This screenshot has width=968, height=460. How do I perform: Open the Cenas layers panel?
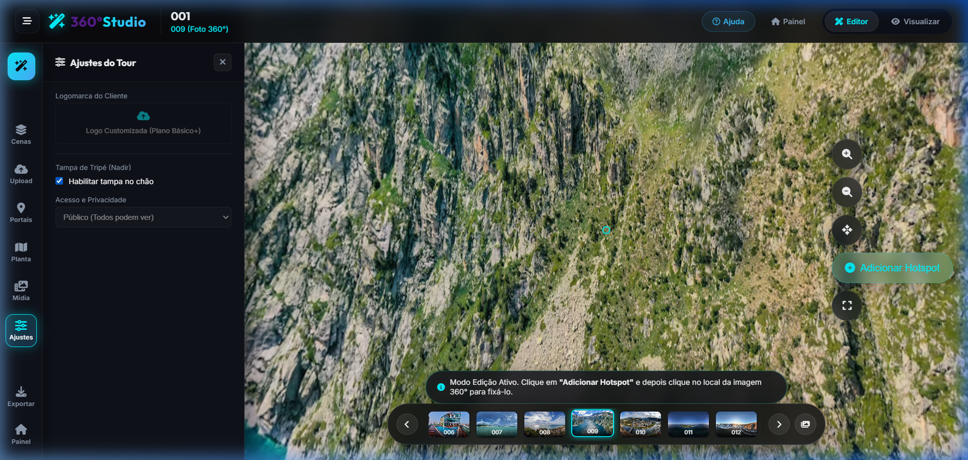[21, 134]
